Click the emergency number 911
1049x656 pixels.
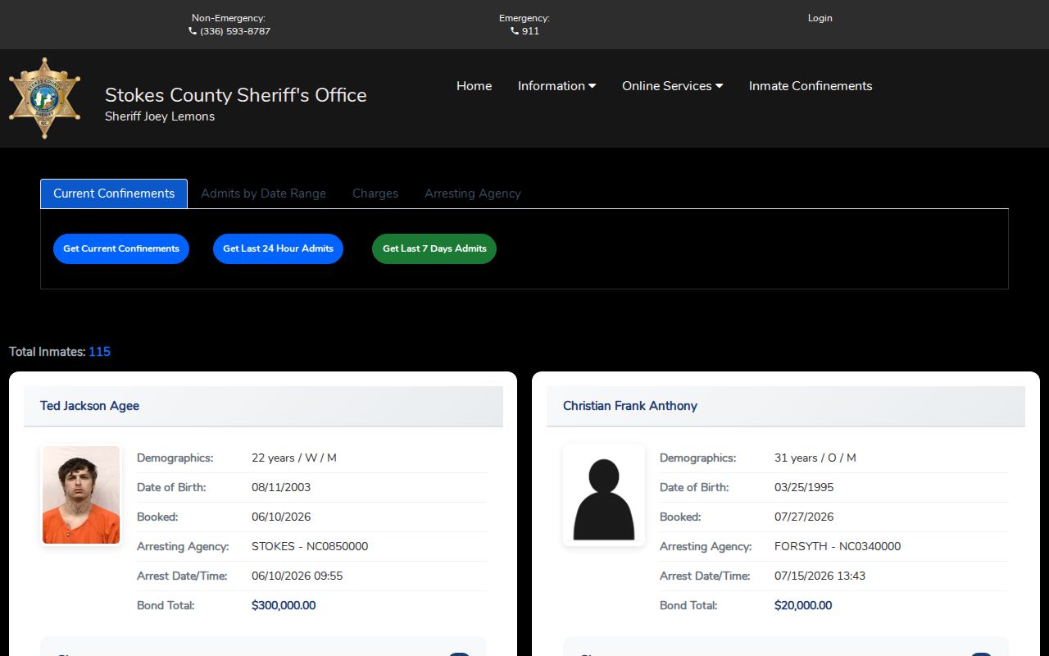(530, 31)
